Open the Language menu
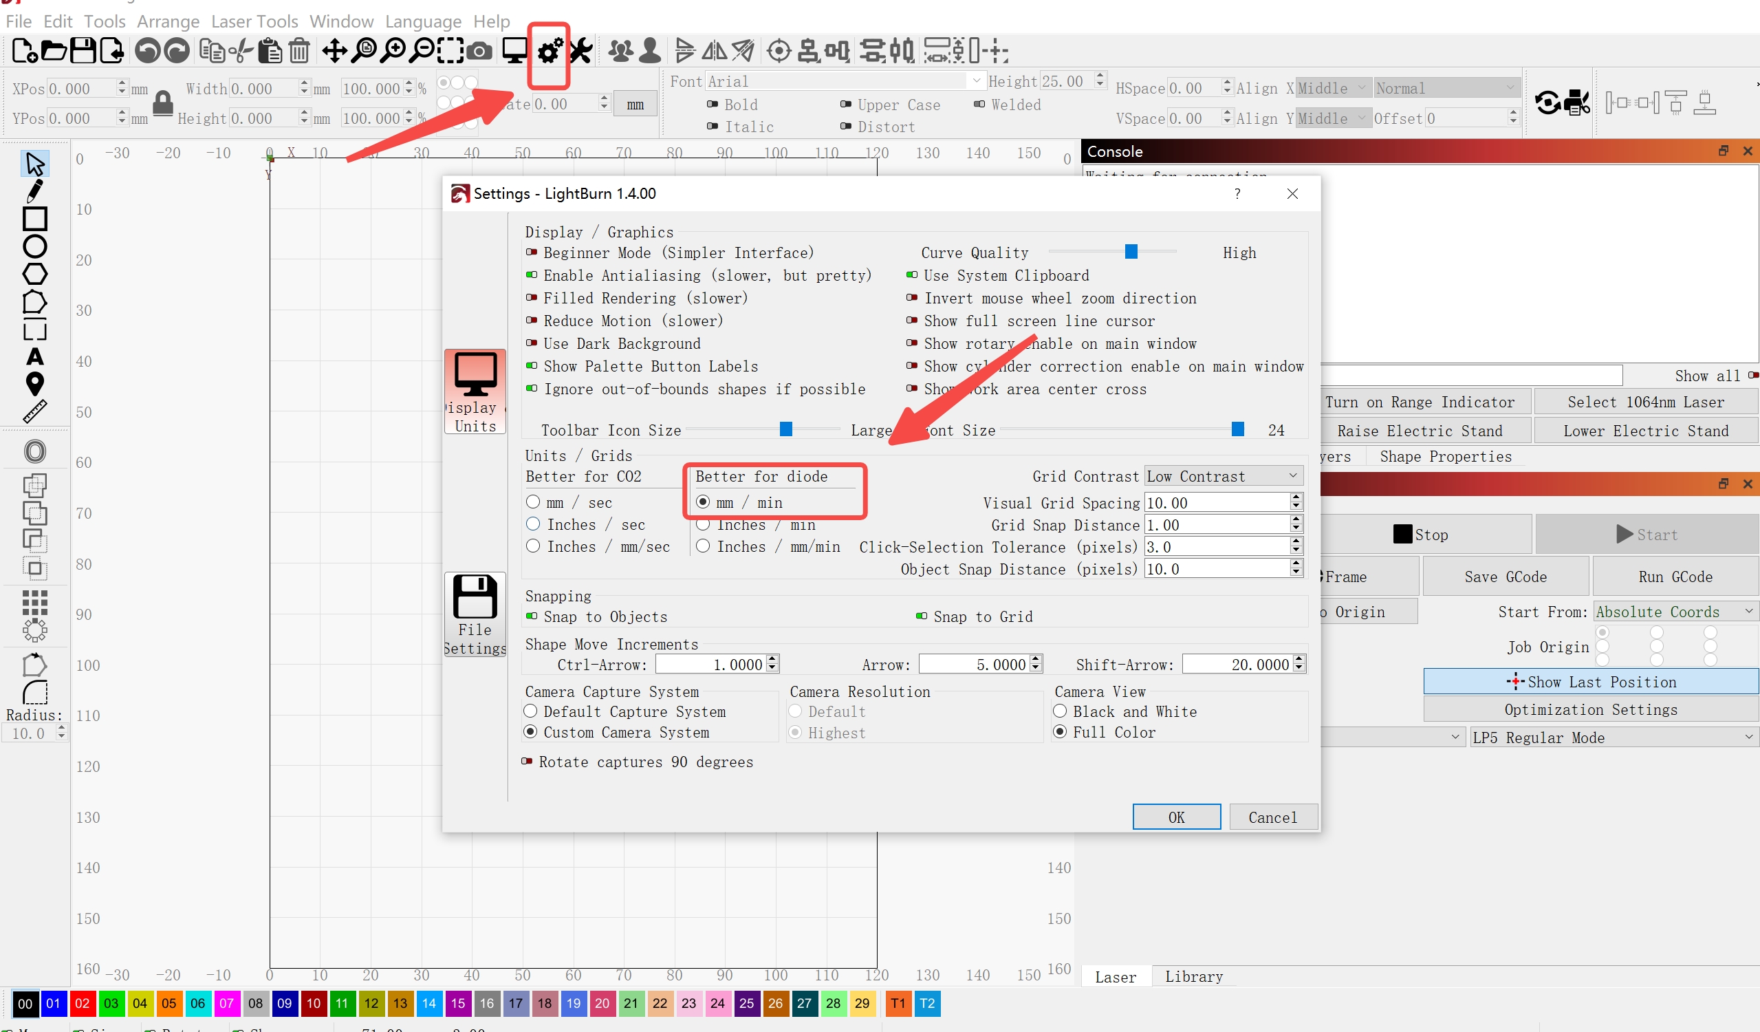1760x1032 pixels. pos(423,21)
